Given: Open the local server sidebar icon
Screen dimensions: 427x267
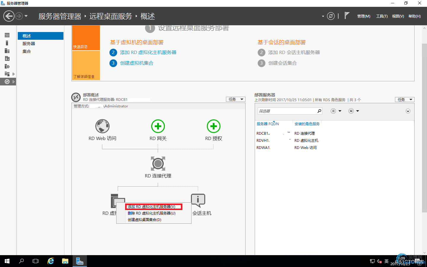Looking at the screenshot, I should click(x=7, y=43).
